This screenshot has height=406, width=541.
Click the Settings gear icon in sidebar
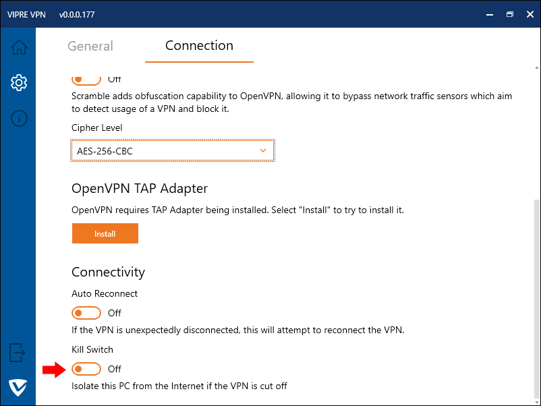click(19, 83)
